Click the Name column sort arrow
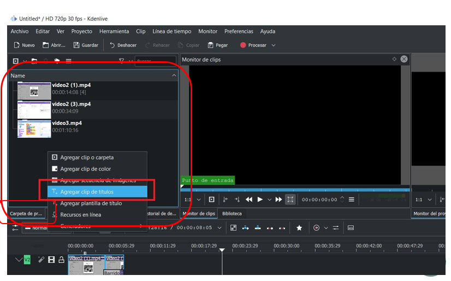Viewport: 451px width, 281px height. [174, 75]
